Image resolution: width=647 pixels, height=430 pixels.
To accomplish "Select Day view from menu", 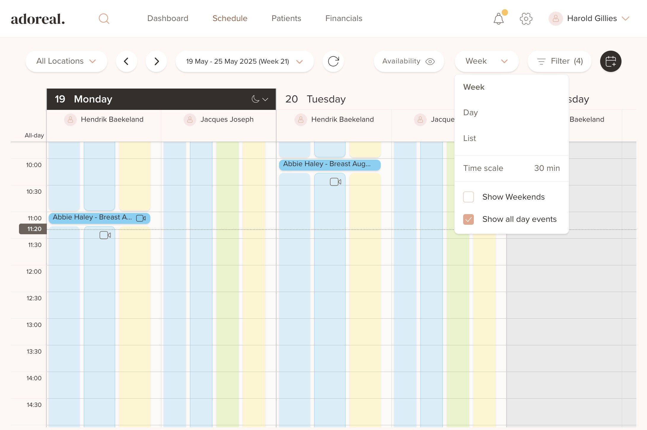I will (x=471, y=113).
